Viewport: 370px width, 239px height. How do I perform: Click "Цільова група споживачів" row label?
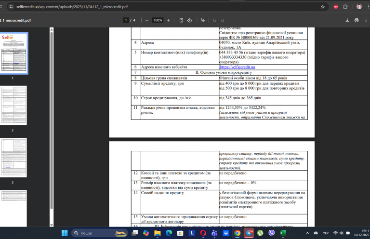164,78
